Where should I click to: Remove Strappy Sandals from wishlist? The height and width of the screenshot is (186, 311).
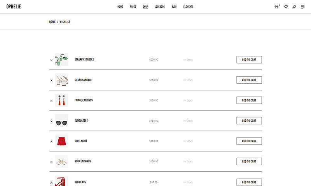[51, 60]
